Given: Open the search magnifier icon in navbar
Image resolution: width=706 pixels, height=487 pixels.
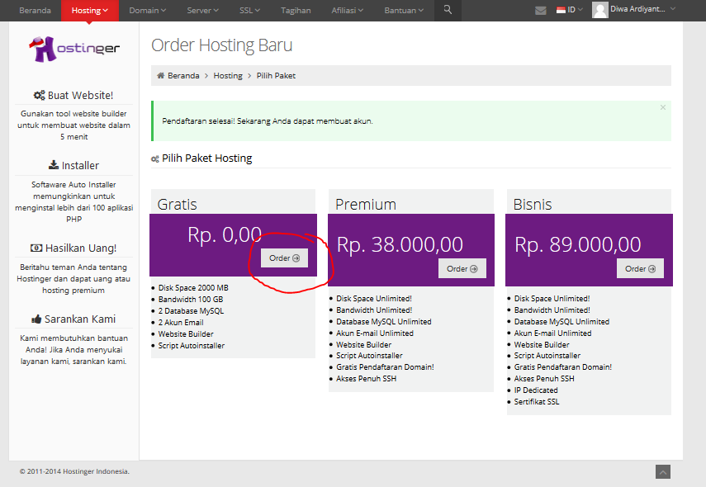Looking at the screenshot, I should point(448,9).
